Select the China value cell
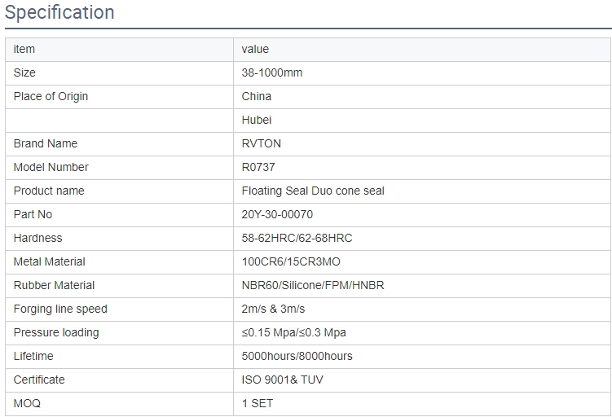 [422, 97]
